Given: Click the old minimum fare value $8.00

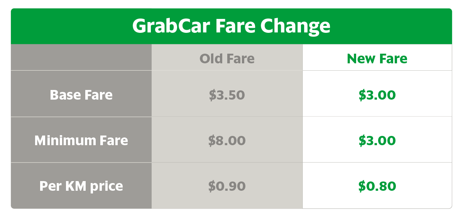Looking at the screenshot, I should tap(227, 141).
